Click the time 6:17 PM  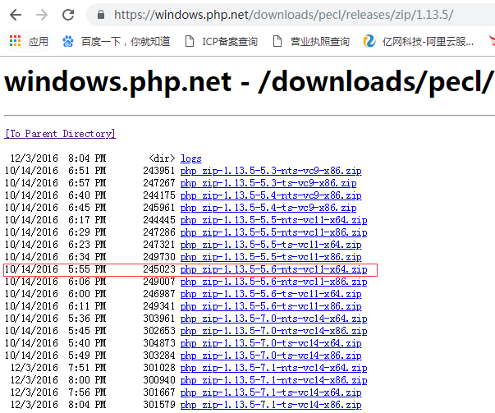(87, 220)
